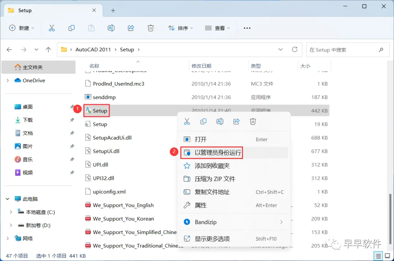The width and height of the screenshot is (394, 261).
Task: Open 下载 in the navigation pane
Action: (27, 120)
